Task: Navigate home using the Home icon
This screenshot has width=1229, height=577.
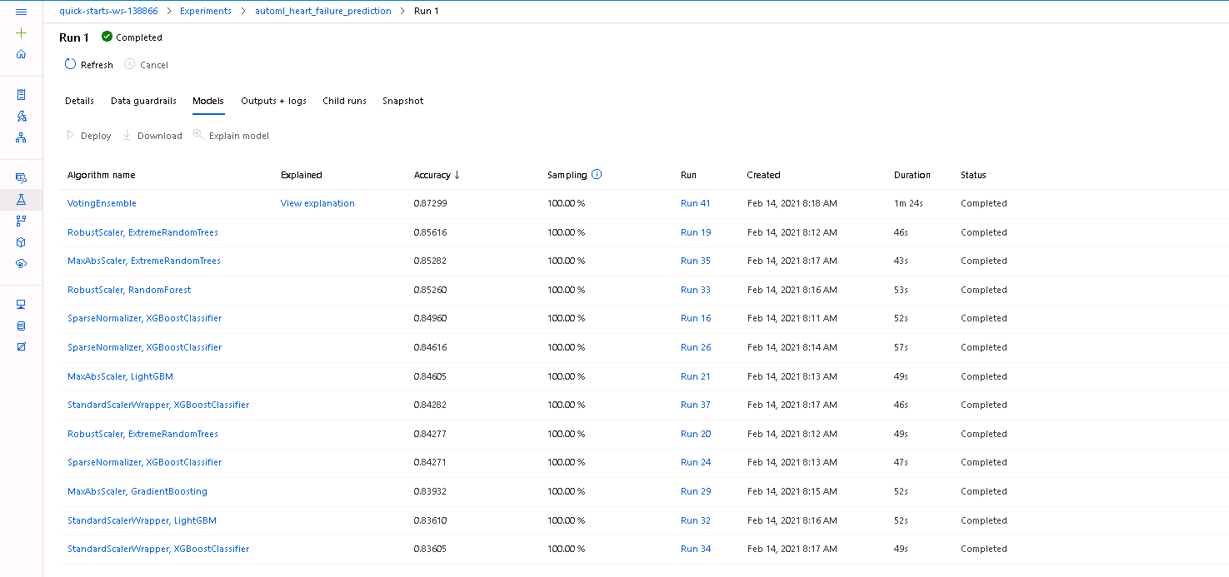Action: pos(21,53)
